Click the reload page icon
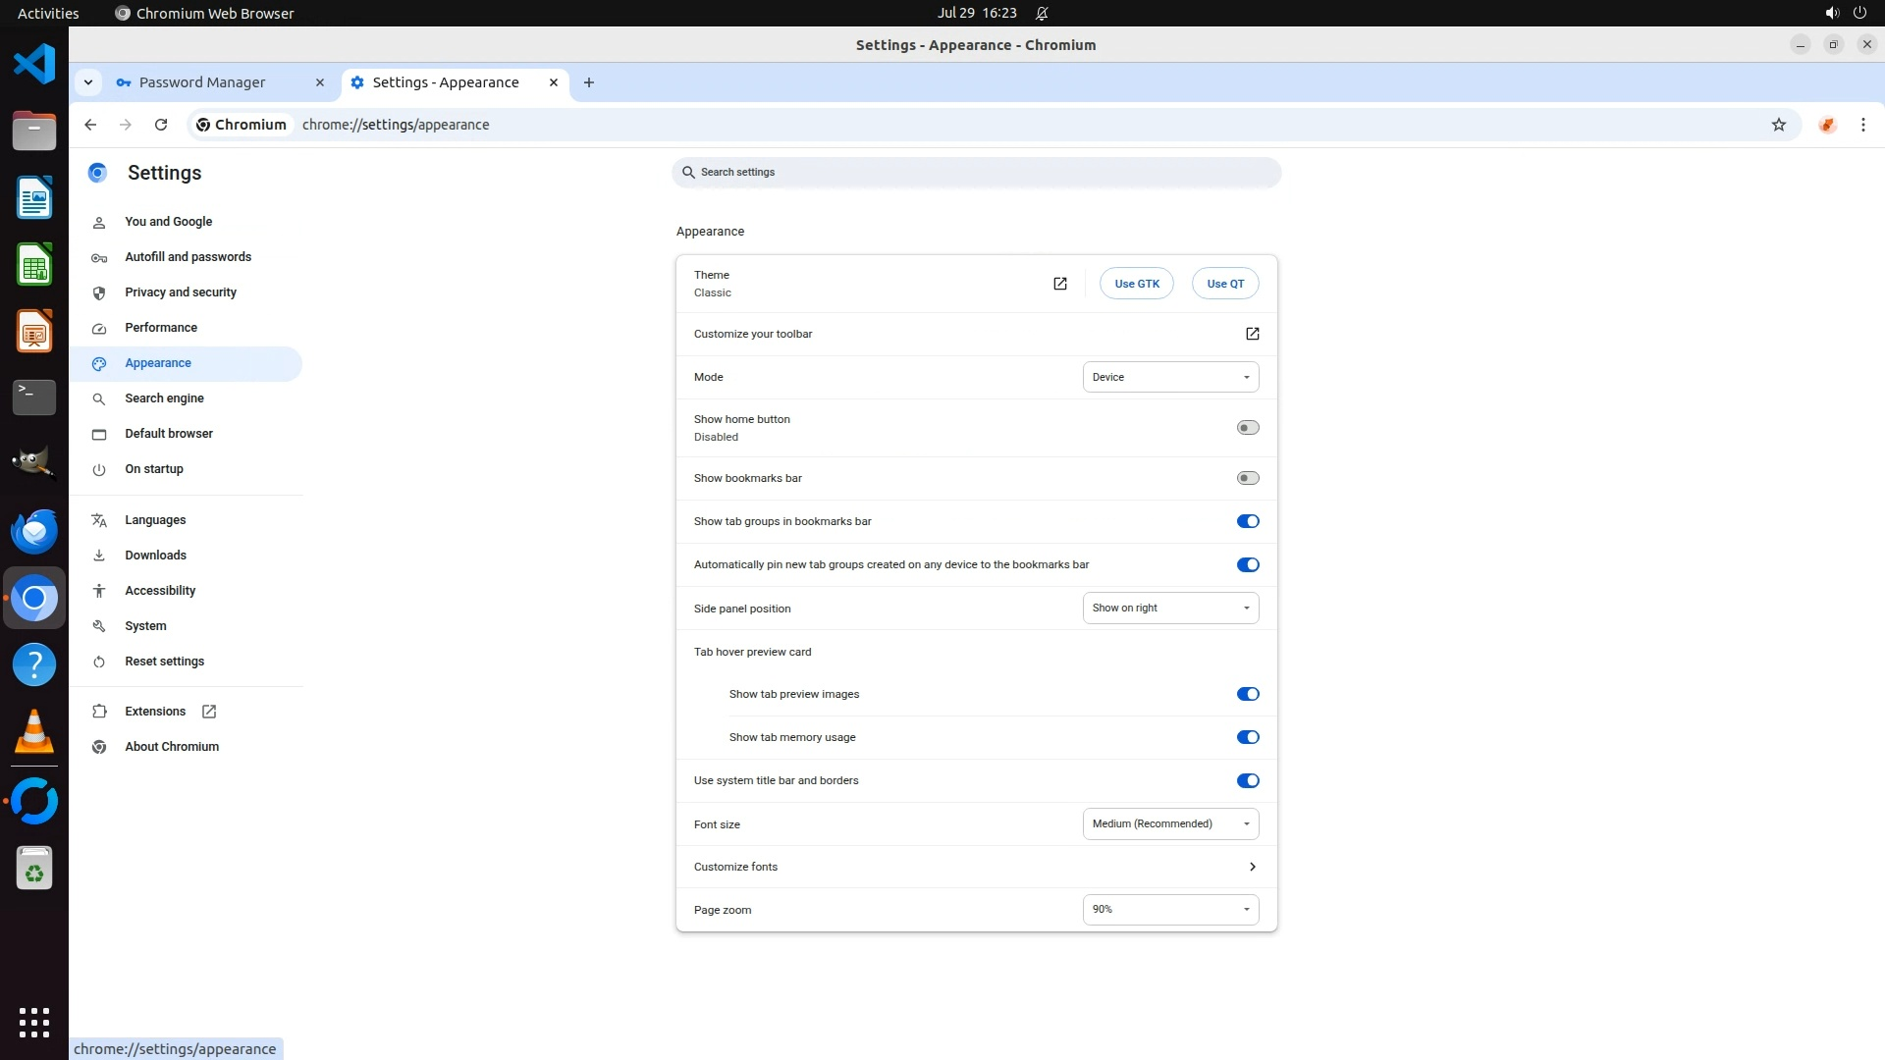 161,125
